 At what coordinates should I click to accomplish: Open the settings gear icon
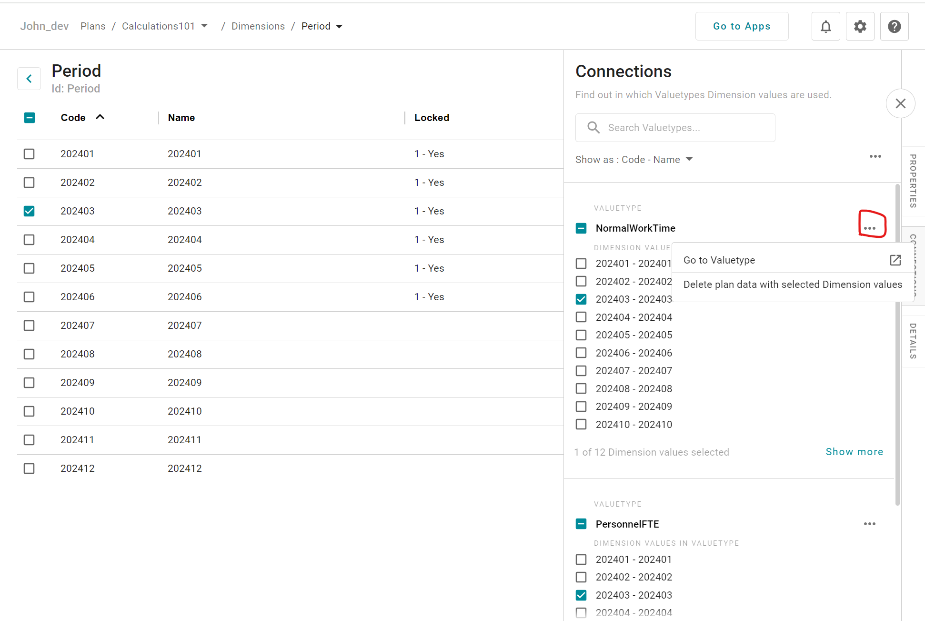pyautogui.click(x=860, y=26)
